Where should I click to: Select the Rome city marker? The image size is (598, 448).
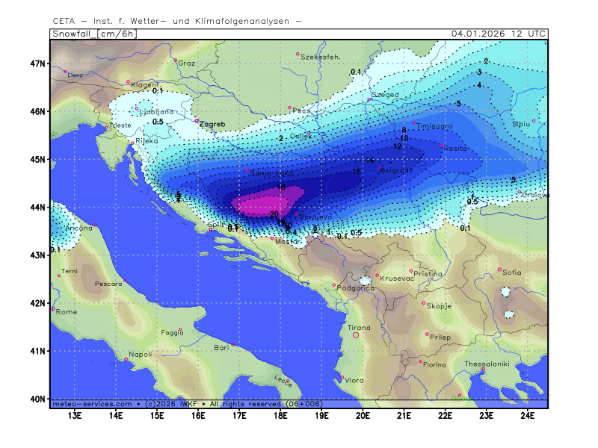click(53, 308)
